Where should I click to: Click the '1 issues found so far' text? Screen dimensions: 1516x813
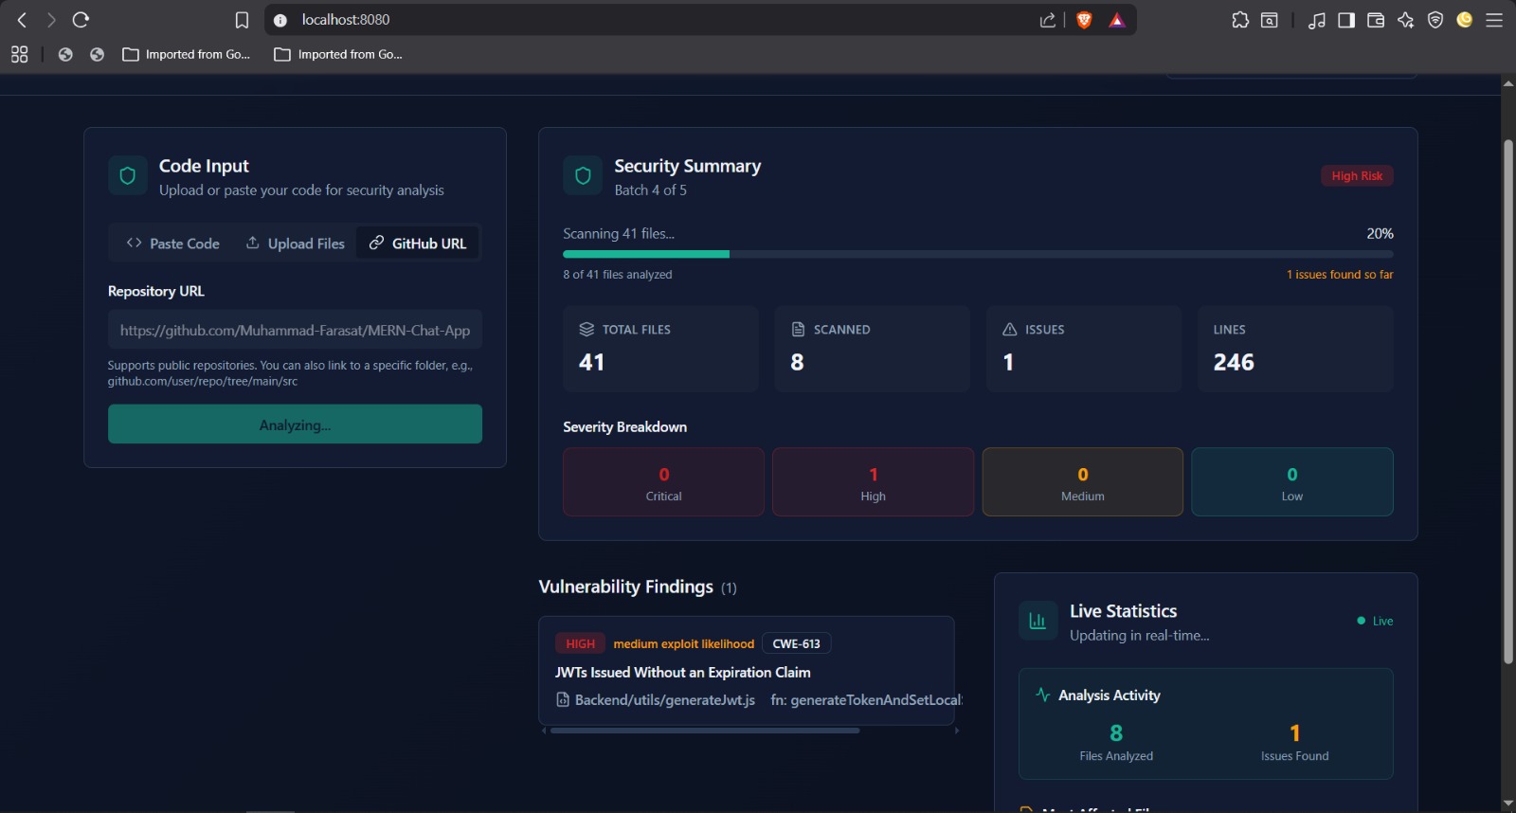point(1340,275)
